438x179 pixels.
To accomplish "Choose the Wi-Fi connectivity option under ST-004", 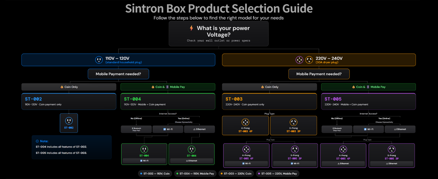I will pyautogui.click(x=168, y=129).
